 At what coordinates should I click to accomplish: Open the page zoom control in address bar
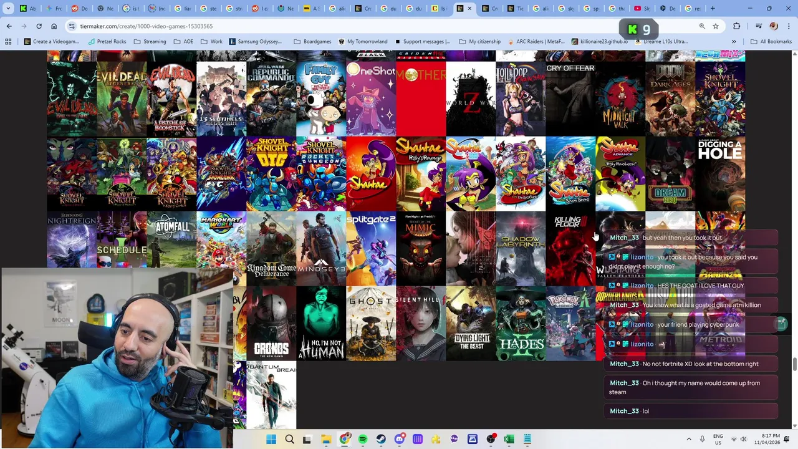pos(702,26)
